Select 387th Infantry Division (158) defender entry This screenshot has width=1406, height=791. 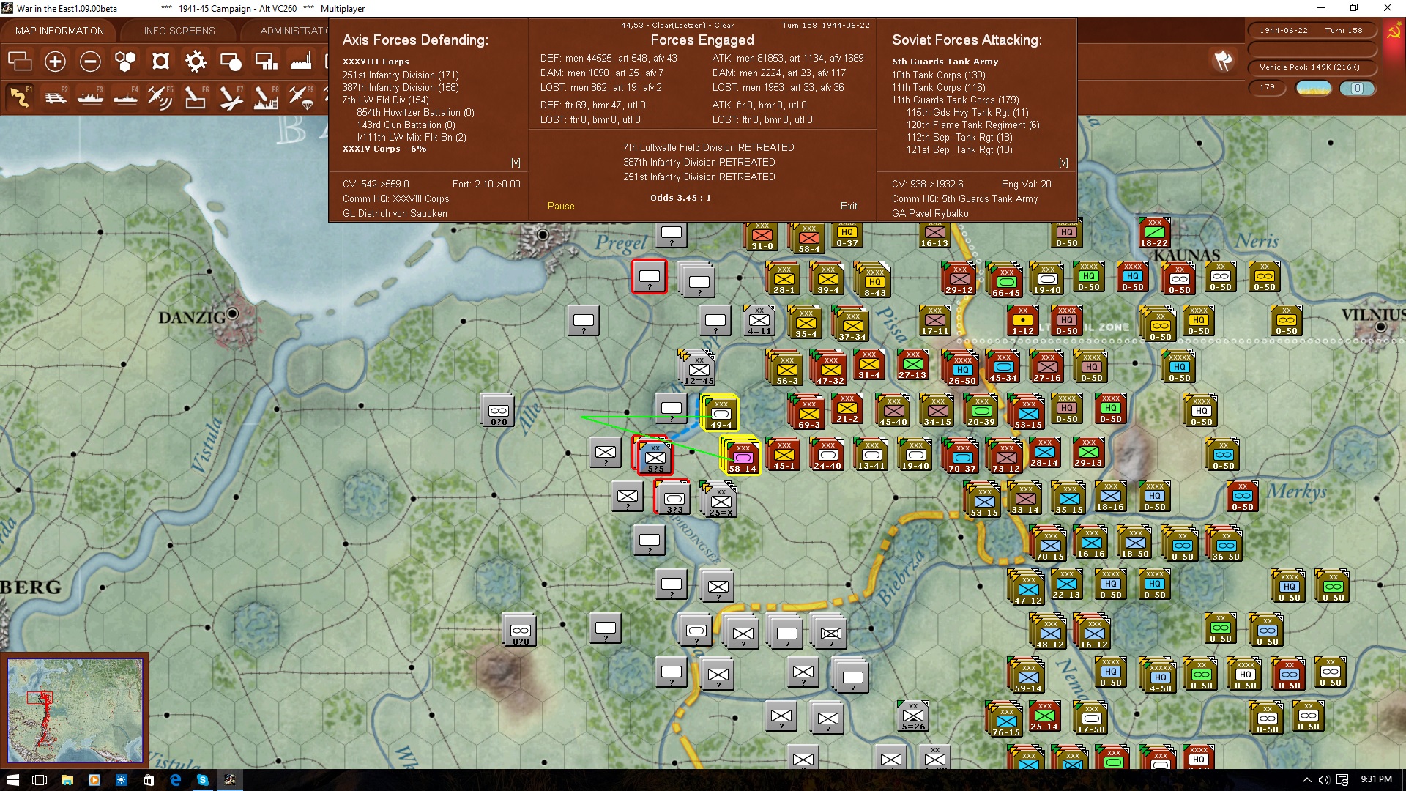click(x=401, y=87)
